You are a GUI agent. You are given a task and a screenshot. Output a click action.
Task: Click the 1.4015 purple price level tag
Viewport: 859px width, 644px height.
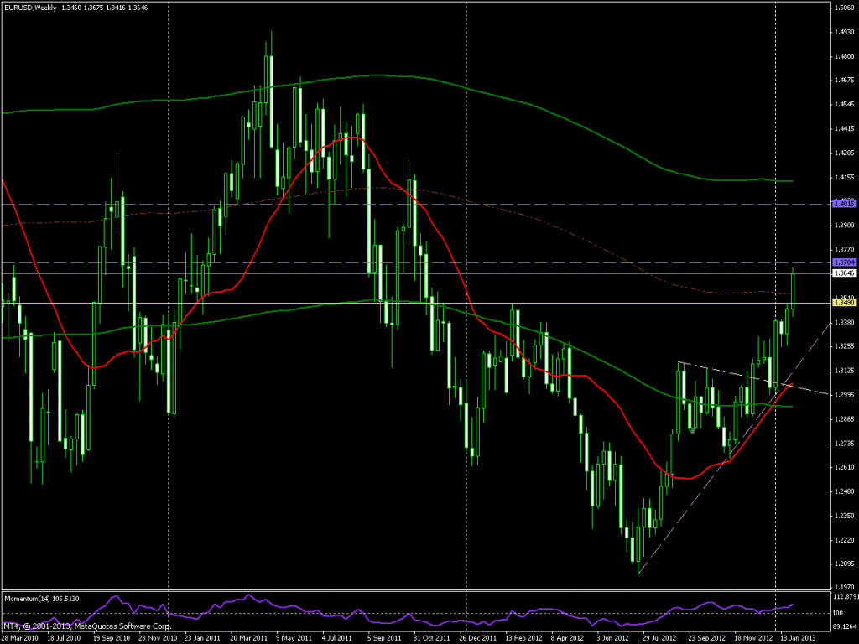pyautogui.click(x=843, y=203)
